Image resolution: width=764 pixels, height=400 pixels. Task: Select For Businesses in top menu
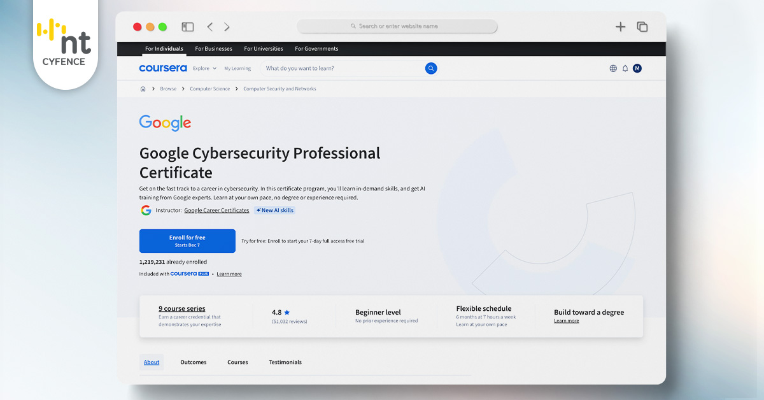pyautogui.click(x=213, y=49)
